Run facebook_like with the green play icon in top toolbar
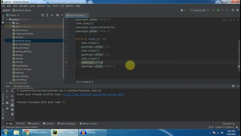 pyautogui.click(x=214, y=10)
